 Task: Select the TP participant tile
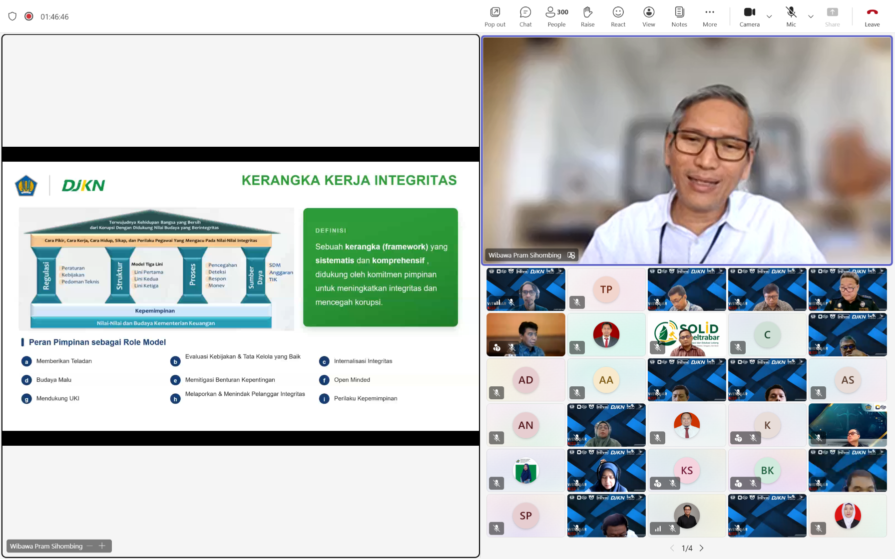tap(606, 289)
